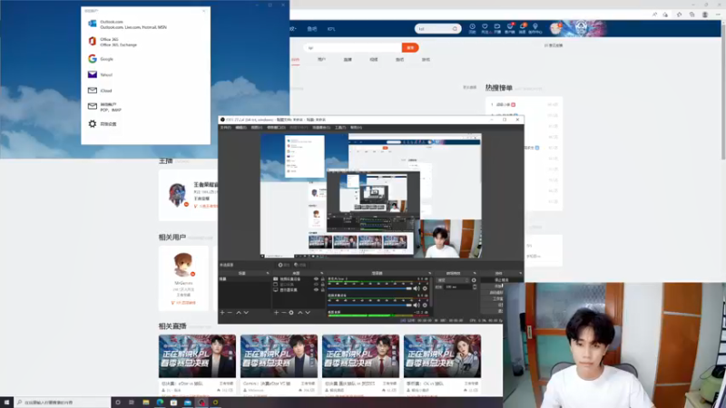The height and width of the screenshot is (408, 726).
Task: Open OBS from the Windows taskbar
Action: pos(201,403)
